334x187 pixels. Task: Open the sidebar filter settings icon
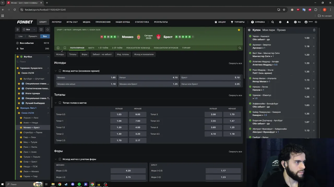click(x=17, y=29)
